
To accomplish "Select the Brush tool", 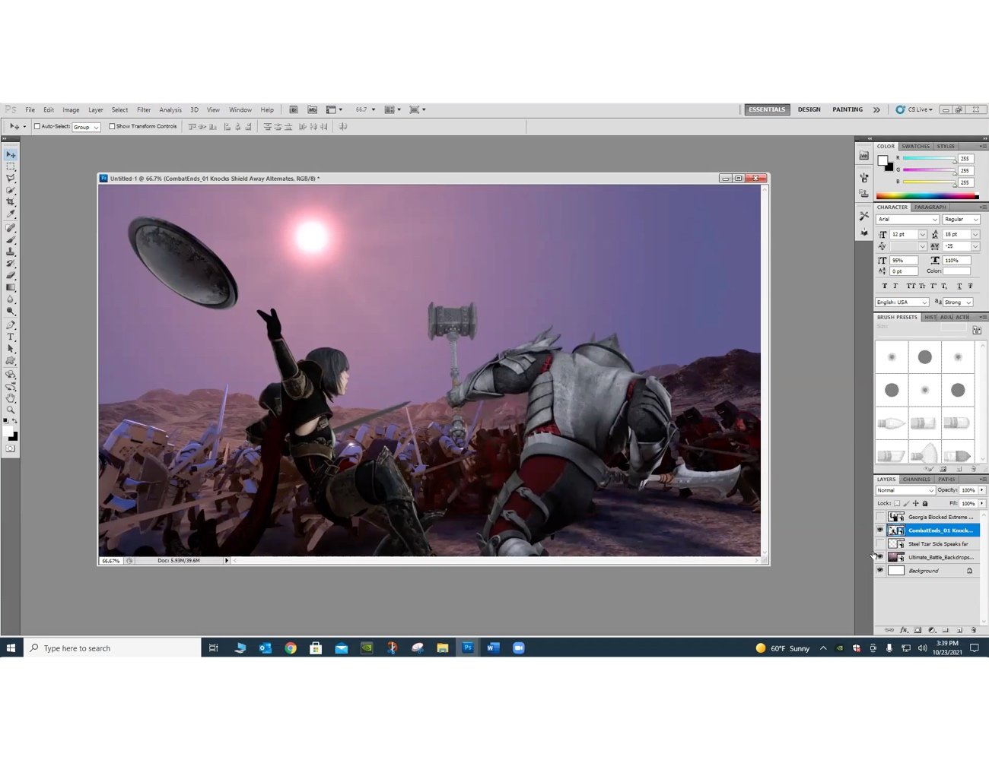I will click(x=11, y=239).
